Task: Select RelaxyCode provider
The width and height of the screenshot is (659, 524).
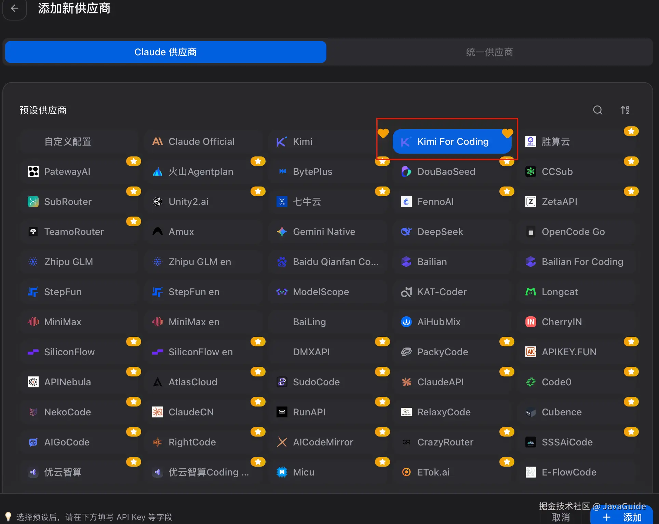Action: point(453,412)
